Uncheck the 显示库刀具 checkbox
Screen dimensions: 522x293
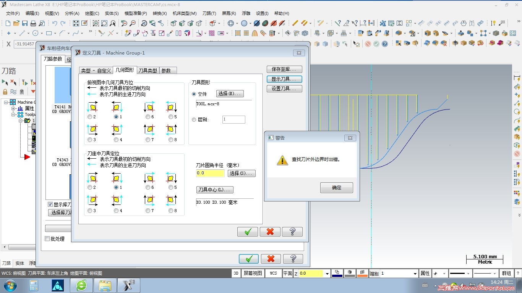tap(50, 204)
